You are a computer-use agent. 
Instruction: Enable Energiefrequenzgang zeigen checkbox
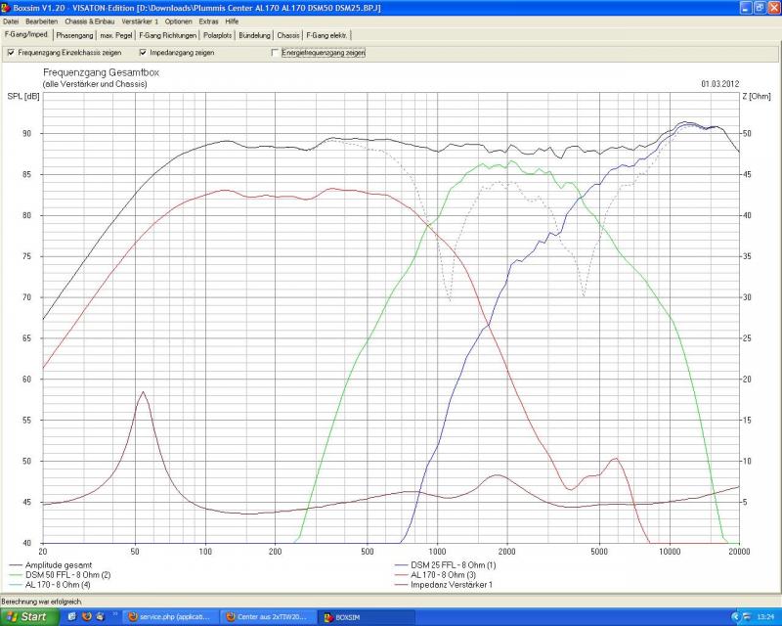click(275, 53)
